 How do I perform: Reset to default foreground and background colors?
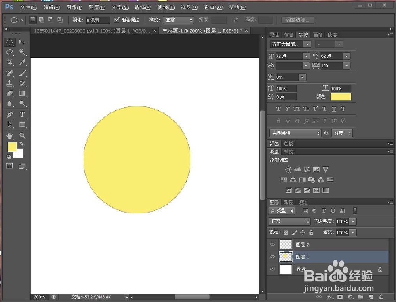(9, 157)
